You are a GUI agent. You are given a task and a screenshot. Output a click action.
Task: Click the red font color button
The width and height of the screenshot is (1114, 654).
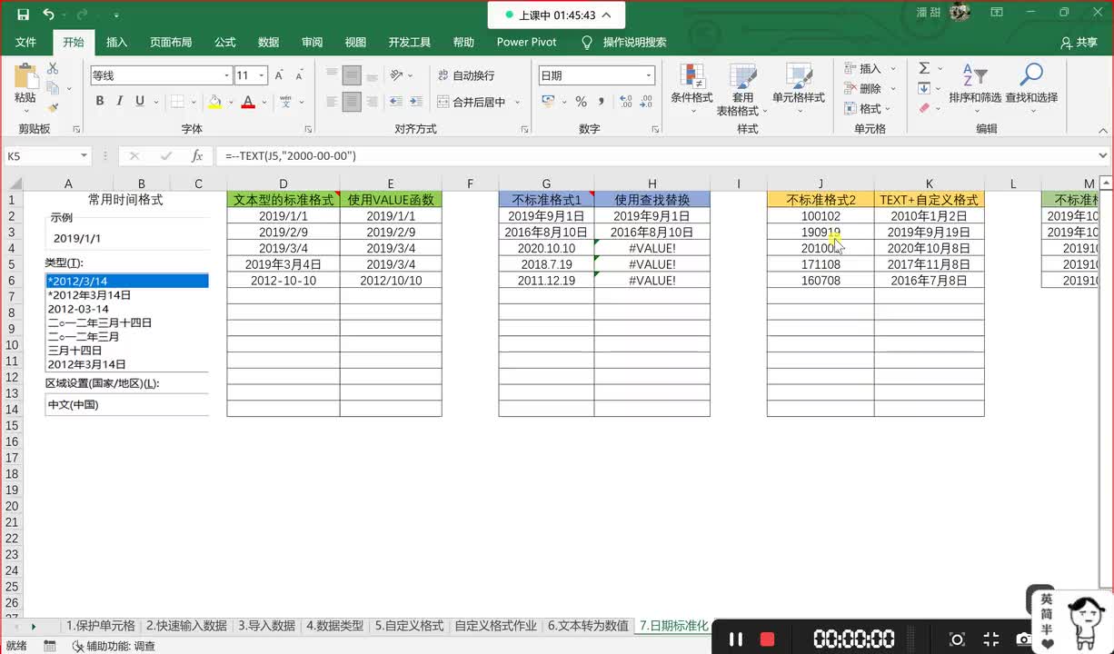[248, 102]
